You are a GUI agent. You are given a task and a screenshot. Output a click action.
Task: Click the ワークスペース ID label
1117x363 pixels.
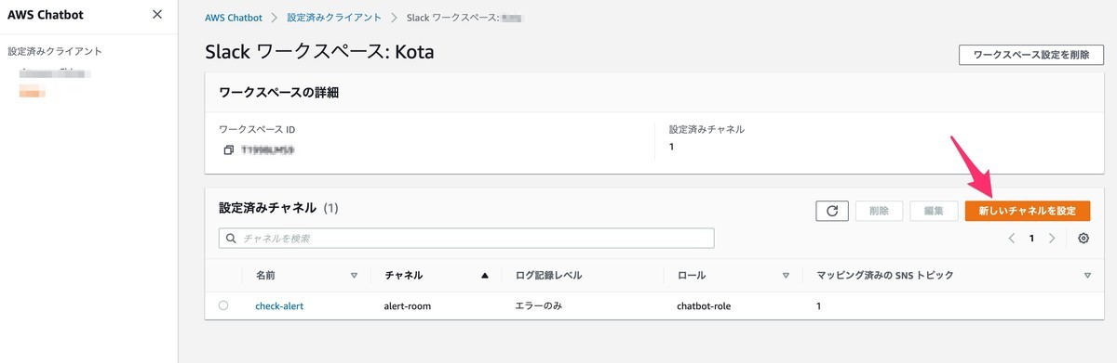(257, 130)
